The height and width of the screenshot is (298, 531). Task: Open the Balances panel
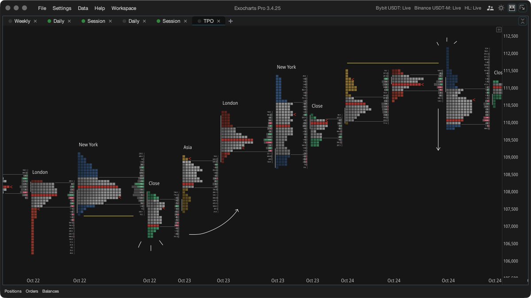(50, 291)
